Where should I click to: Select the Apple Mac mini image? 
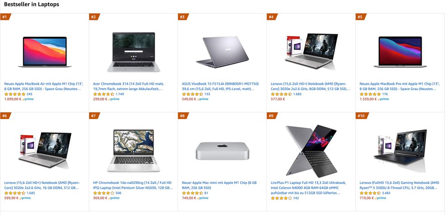tap(222, 151)
